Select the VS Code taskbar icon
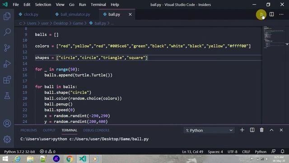This screenshot has height=163, width=289. (83, 159)
